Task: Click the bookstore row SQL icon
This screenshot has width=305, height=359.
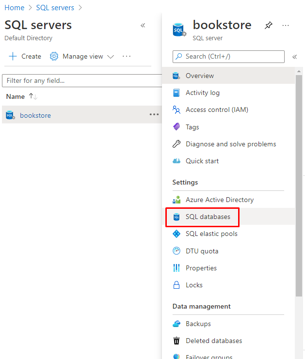Action: [10, 115]
